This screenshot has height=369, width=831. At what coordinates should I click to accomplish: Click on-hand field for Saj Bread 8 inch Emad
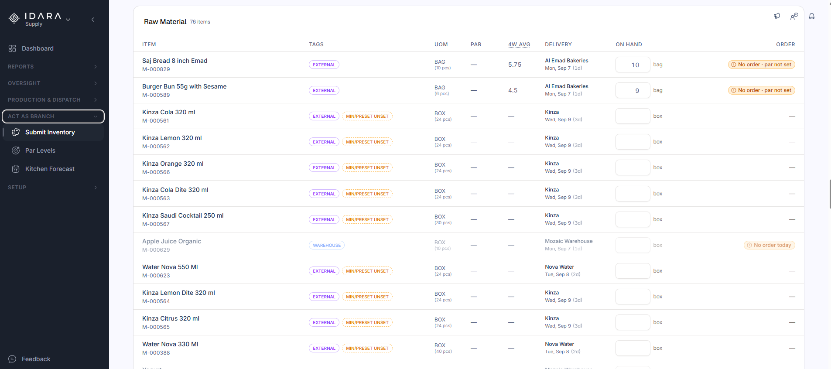click(633, 65)
